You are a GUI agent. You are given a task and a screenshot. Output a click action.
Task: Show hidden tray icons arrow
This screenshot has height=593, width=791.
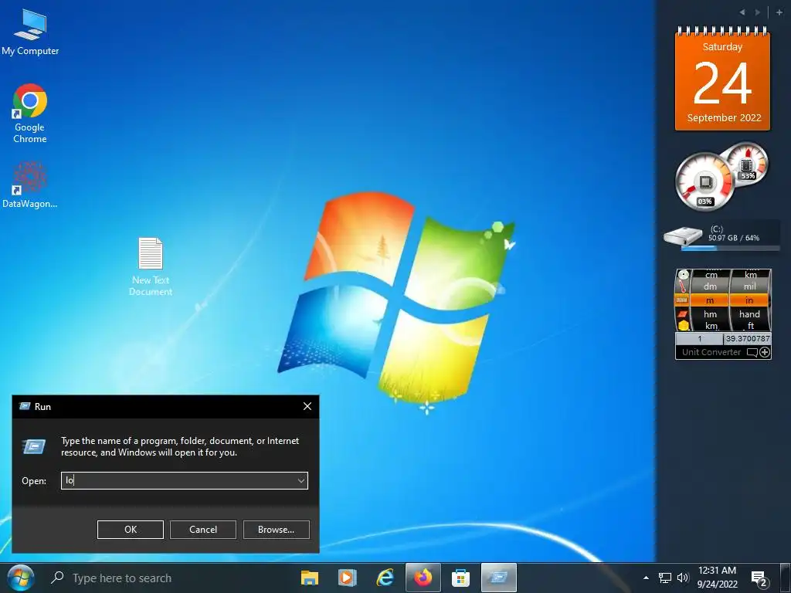coord(646,578)
